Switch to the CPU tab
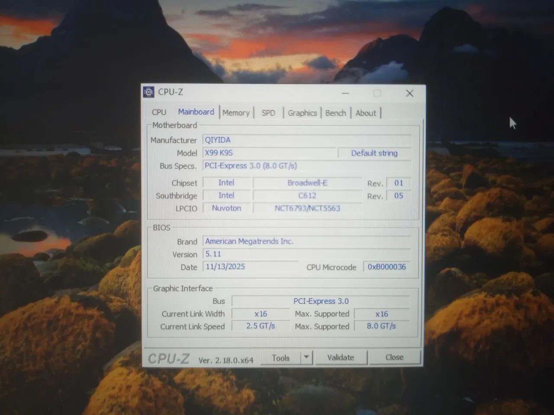Image resolution: width=554 pixels, height=415 pixels. pos(158,112)
